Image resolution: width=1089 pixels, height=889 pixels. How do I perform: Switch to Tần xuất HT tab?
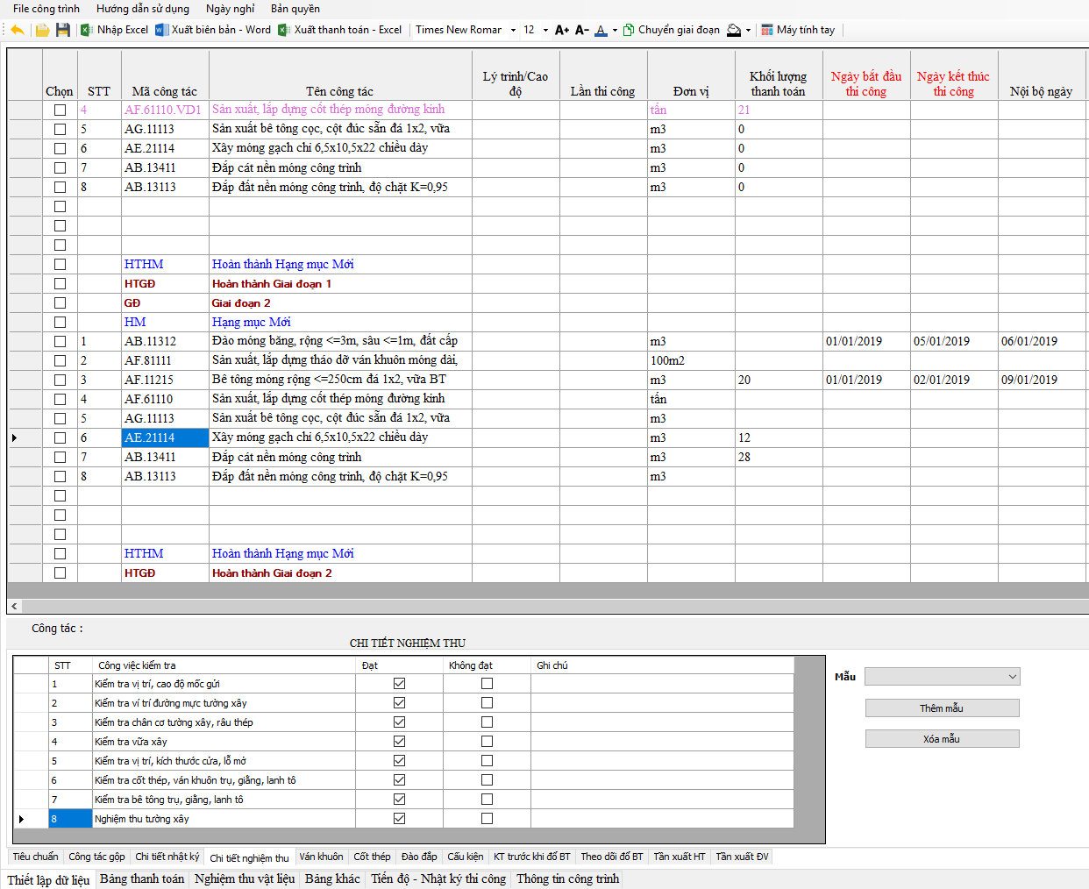coord(680,857)
